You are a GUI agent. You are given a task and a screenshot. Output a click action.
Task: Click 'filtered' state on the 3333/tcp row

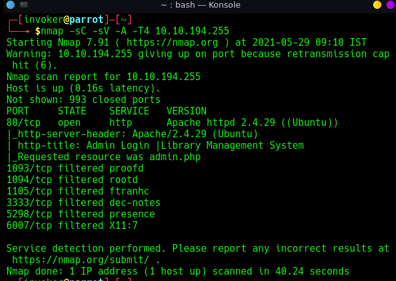(81, 202)
